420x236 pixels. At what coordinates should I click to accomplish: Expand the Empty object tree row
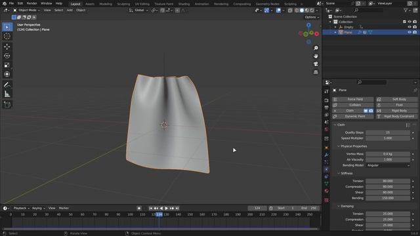[x=335, y=27]
